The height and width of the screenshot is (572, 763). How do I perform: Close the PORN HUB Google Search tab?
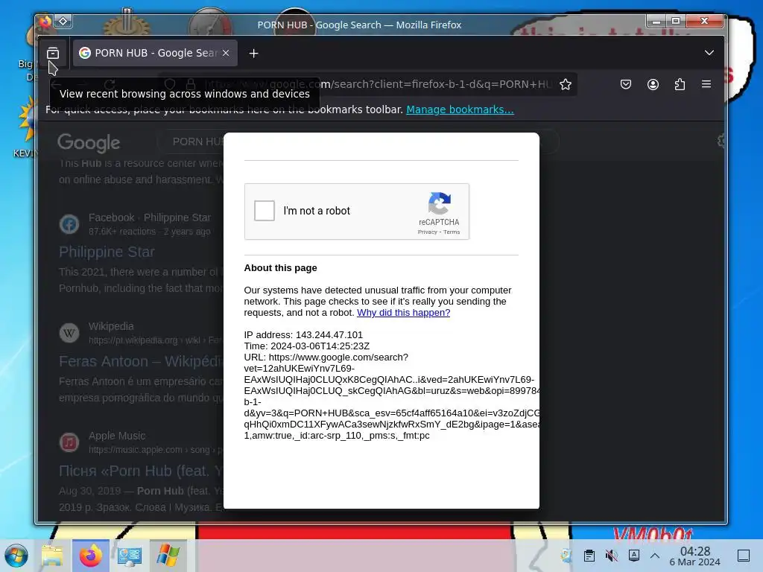pos(226,53)
